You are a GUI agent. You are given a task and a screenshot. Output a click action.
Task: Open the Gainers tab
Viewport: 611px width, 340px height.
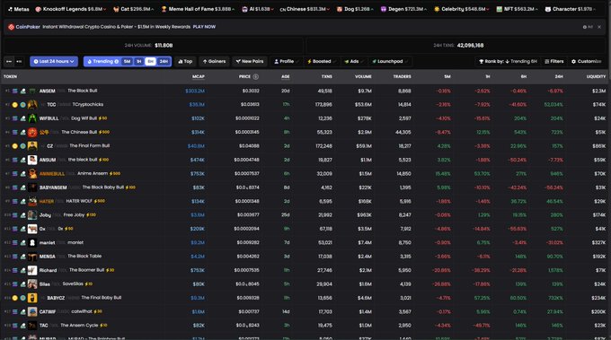tap(214, 62)
